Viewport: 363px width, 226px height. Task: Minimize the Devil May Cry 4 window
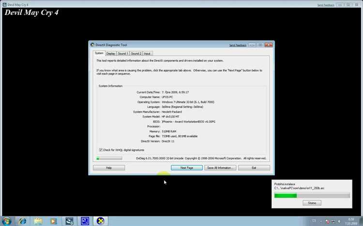[x=340, y=5]
